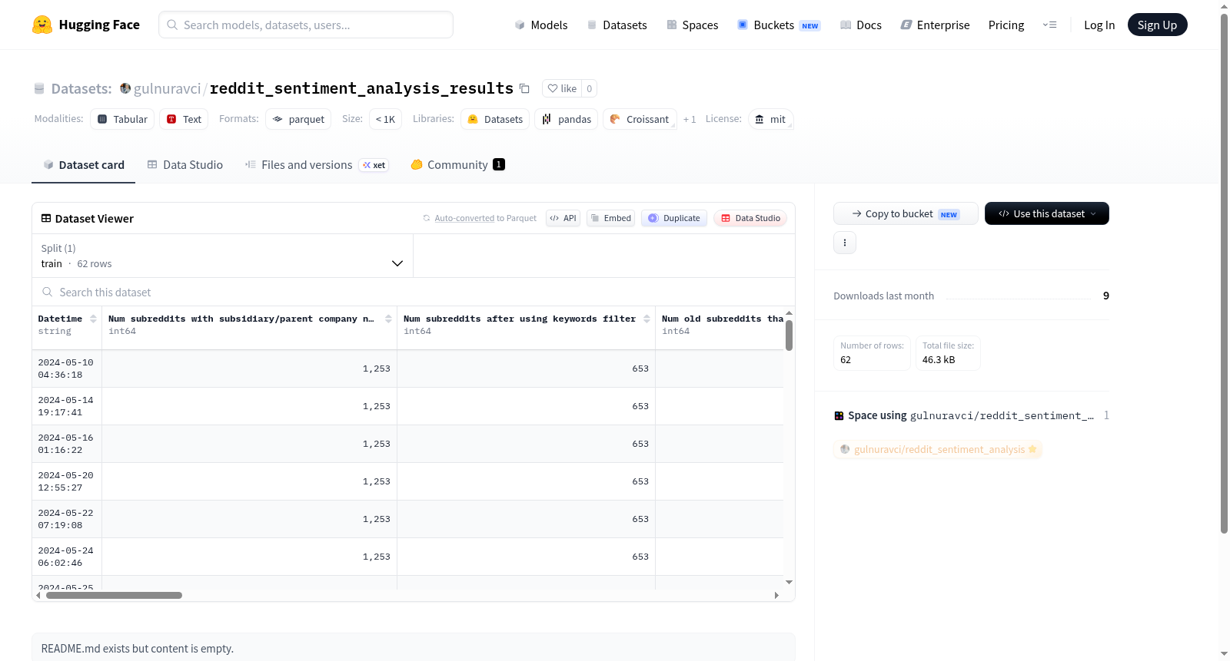Click the gulnuravci user avatar
This screenshot has height=661, width=1230.
tap(125, 88)
